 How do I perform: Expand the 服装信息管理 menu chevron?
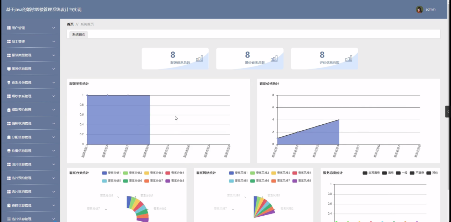coord(54,69)
